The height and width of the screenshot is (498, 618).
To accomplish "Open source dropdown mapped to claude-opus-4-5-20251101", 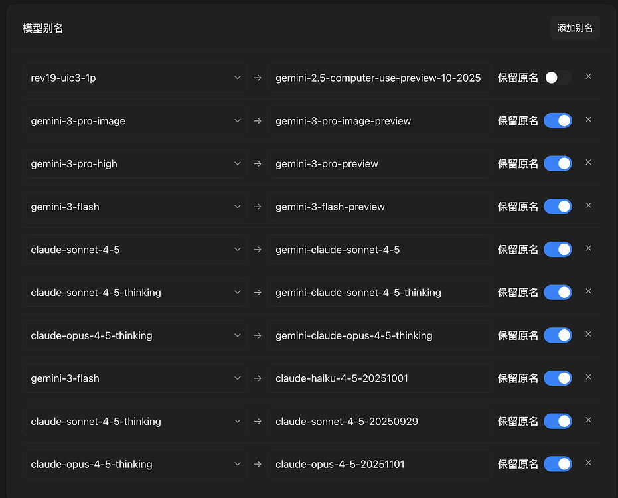I will 135,465.
